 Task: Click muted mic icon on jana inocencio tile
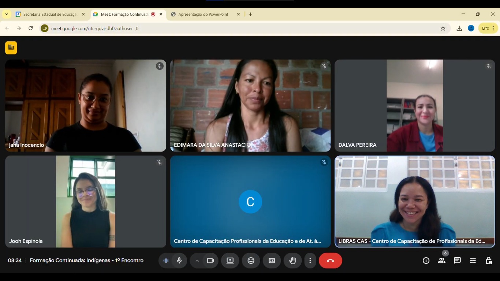pyautogui.click(x=159, y=66)
